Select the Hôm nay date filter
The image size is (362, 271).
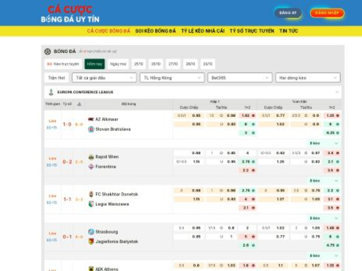coord(94,64)
